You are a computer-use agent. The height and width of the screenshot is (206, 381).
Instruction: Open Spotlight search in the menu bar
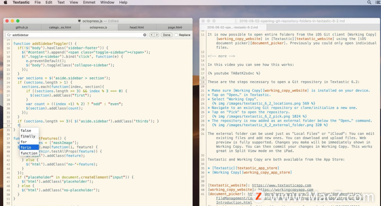click(x=369, y=3)
